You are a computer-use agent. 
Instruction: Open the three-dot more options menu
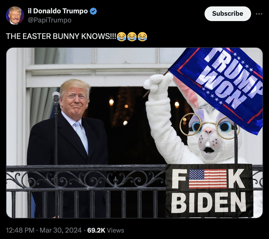click(x=259, y=14)
